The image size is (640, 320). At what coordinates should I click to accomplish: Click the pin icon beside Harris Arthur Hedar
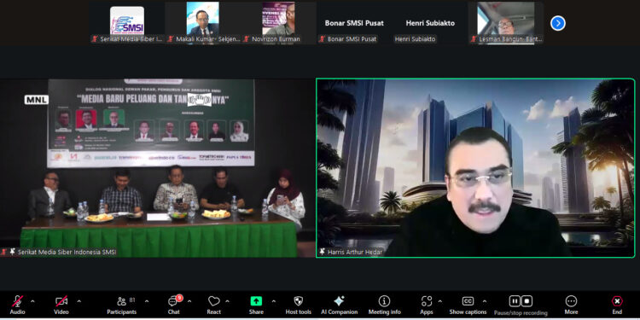pos(323,252)
